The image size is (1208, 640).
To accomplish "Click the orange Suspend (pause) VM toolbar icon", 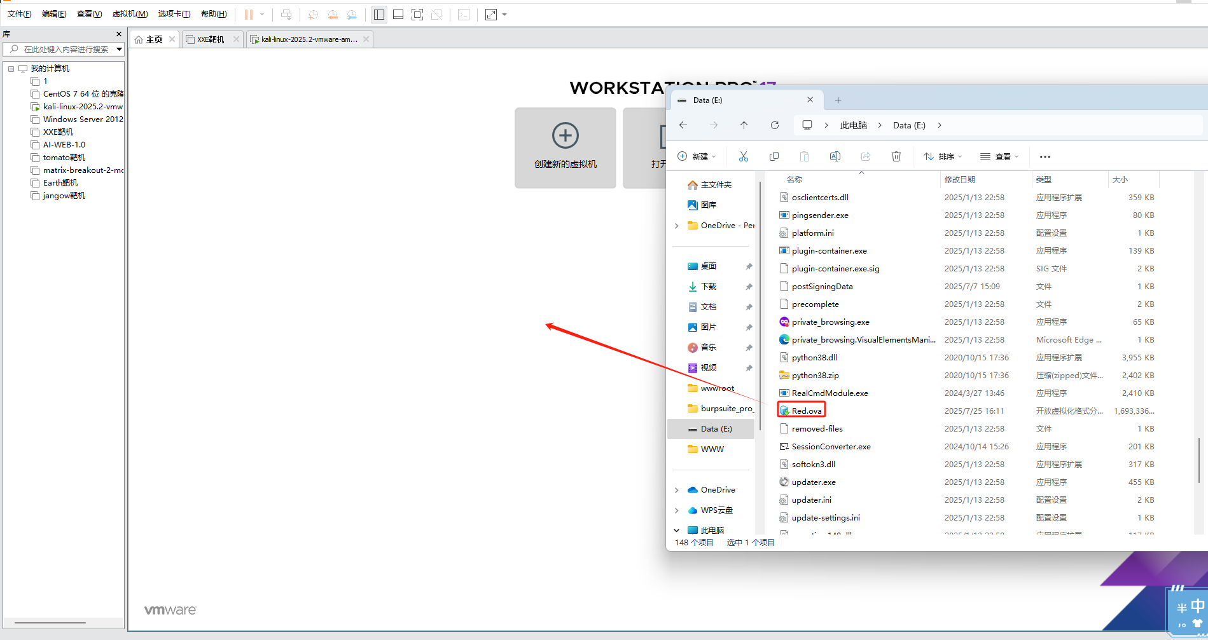I will tap(248, 14).
